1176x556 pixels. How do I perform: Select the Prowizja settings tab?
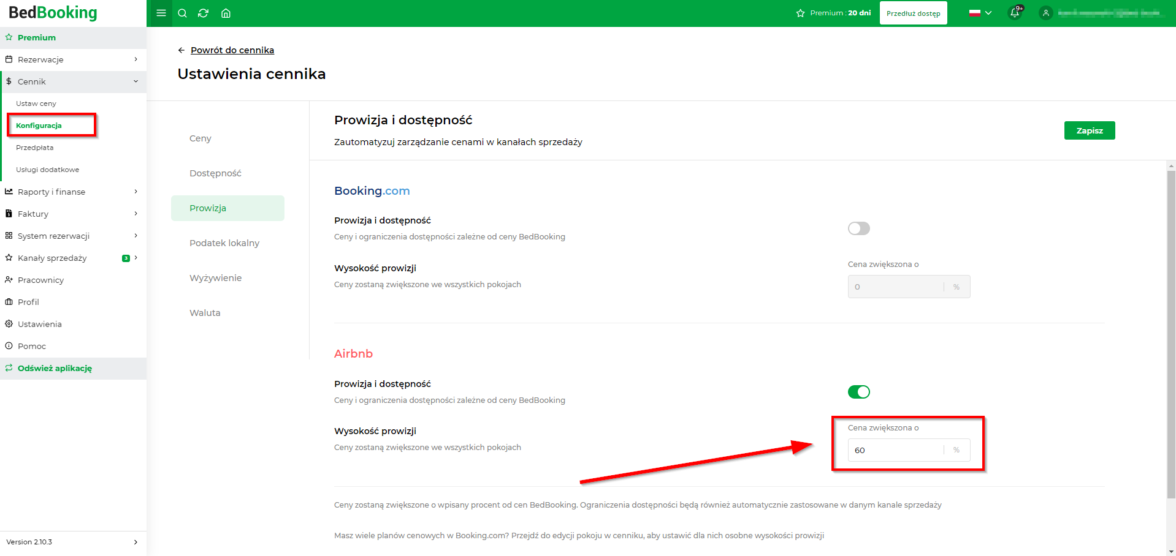(x=227, y=208)
